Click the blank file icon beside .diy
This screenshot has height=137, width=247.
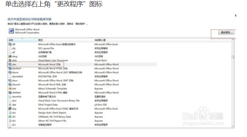(10, 48)
